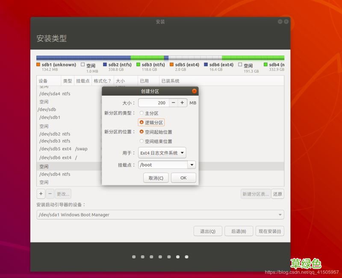Cancel the dialog with 取消(C)
342x278 pixels.
(x=156, y=178)
